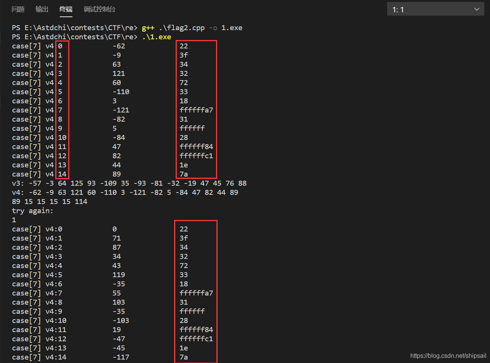This screenshot has width=490, height=363.
Task: Click hex '72' in the row with 43
Action: [x=184, y=266]
